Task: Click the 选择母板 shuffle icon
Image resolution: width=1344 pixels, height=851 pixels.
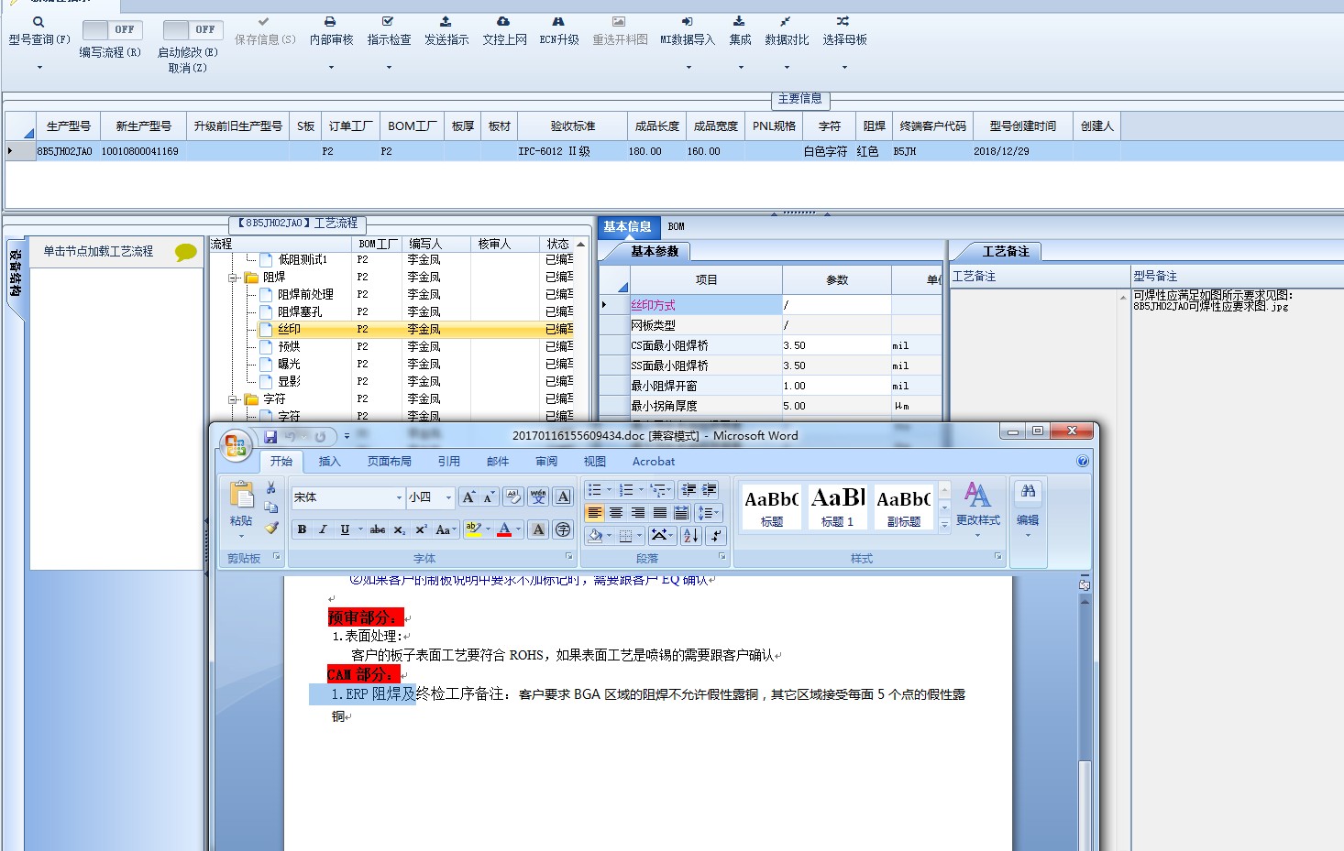Action: click(843, 21)
